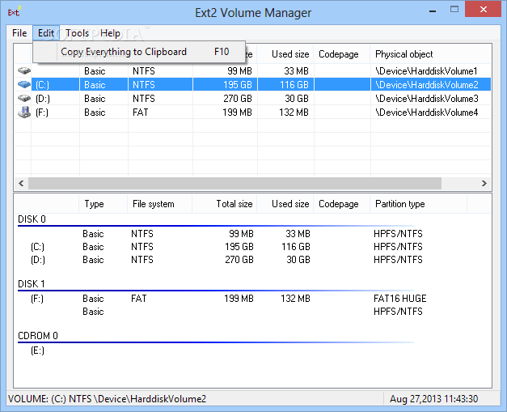This screenshot has width=507, height=412.
Task: Select (E:) under CDROM 0
Action: pos(37,350)
